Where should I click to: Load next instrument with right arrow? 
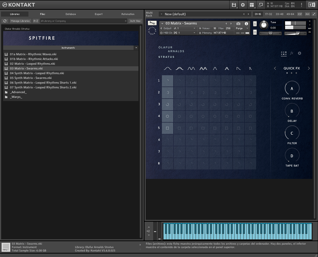231,24
